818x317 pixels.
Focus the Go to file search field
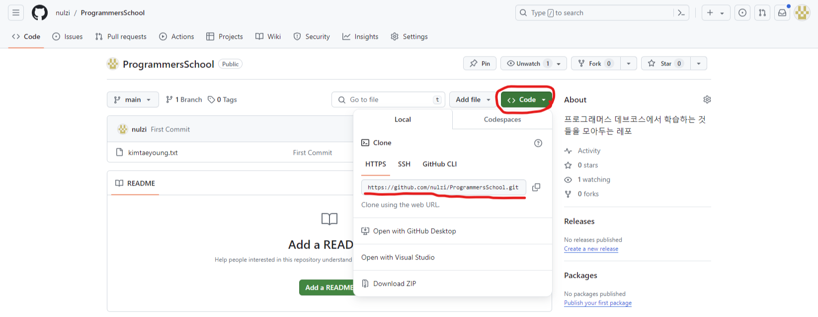pos(388,100)
